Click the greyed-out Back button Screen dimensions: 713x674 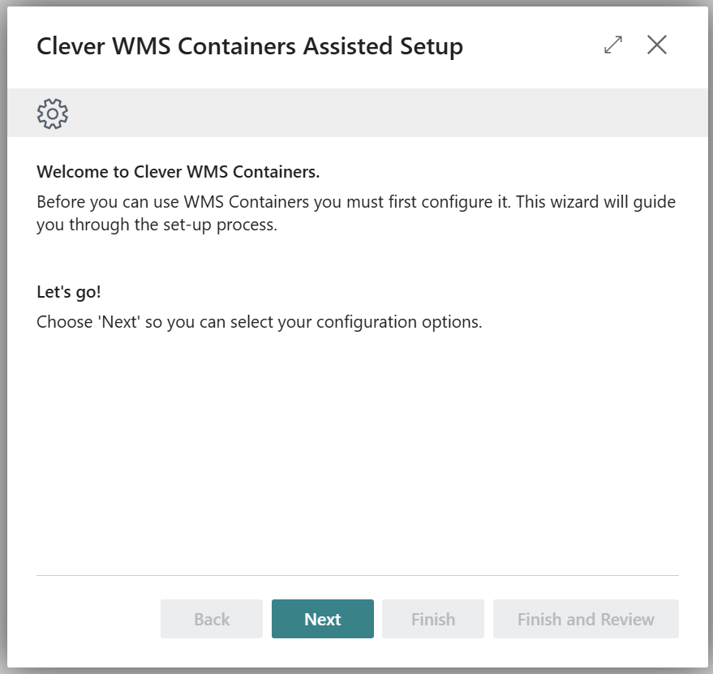tap(212, 620)
